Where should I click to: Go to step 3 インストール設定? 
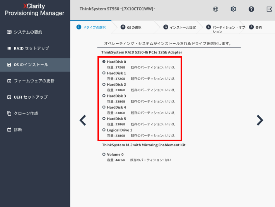pos(179,27)
